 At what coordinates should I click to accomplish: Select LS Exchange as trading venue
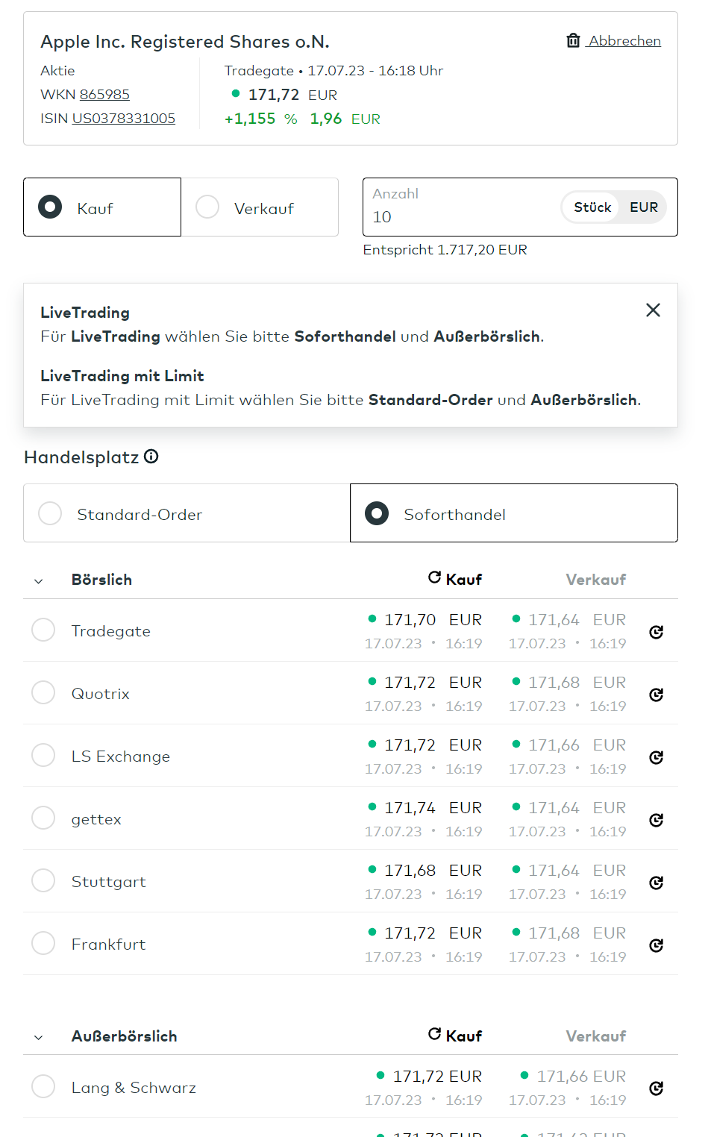coord(43,755)
